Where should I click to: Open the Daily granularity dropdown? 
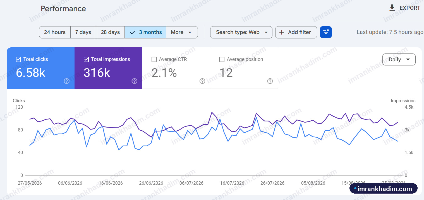pos(399,60)
